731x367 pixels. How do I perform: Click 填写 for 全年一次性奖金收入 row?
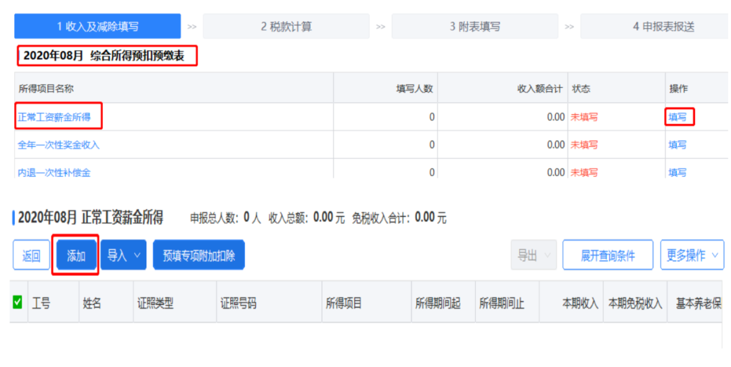click(x=678, y=145)
